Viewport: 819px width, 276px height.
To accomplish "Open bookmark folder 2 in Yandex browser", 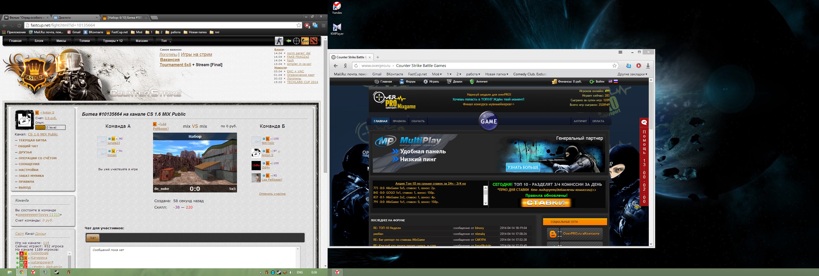I will click(458, 74).
